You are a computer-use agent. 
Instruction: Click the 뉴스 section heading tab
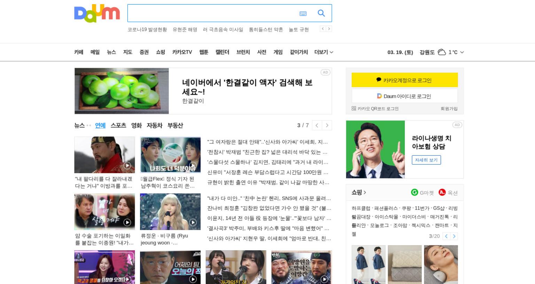(79, 125)
